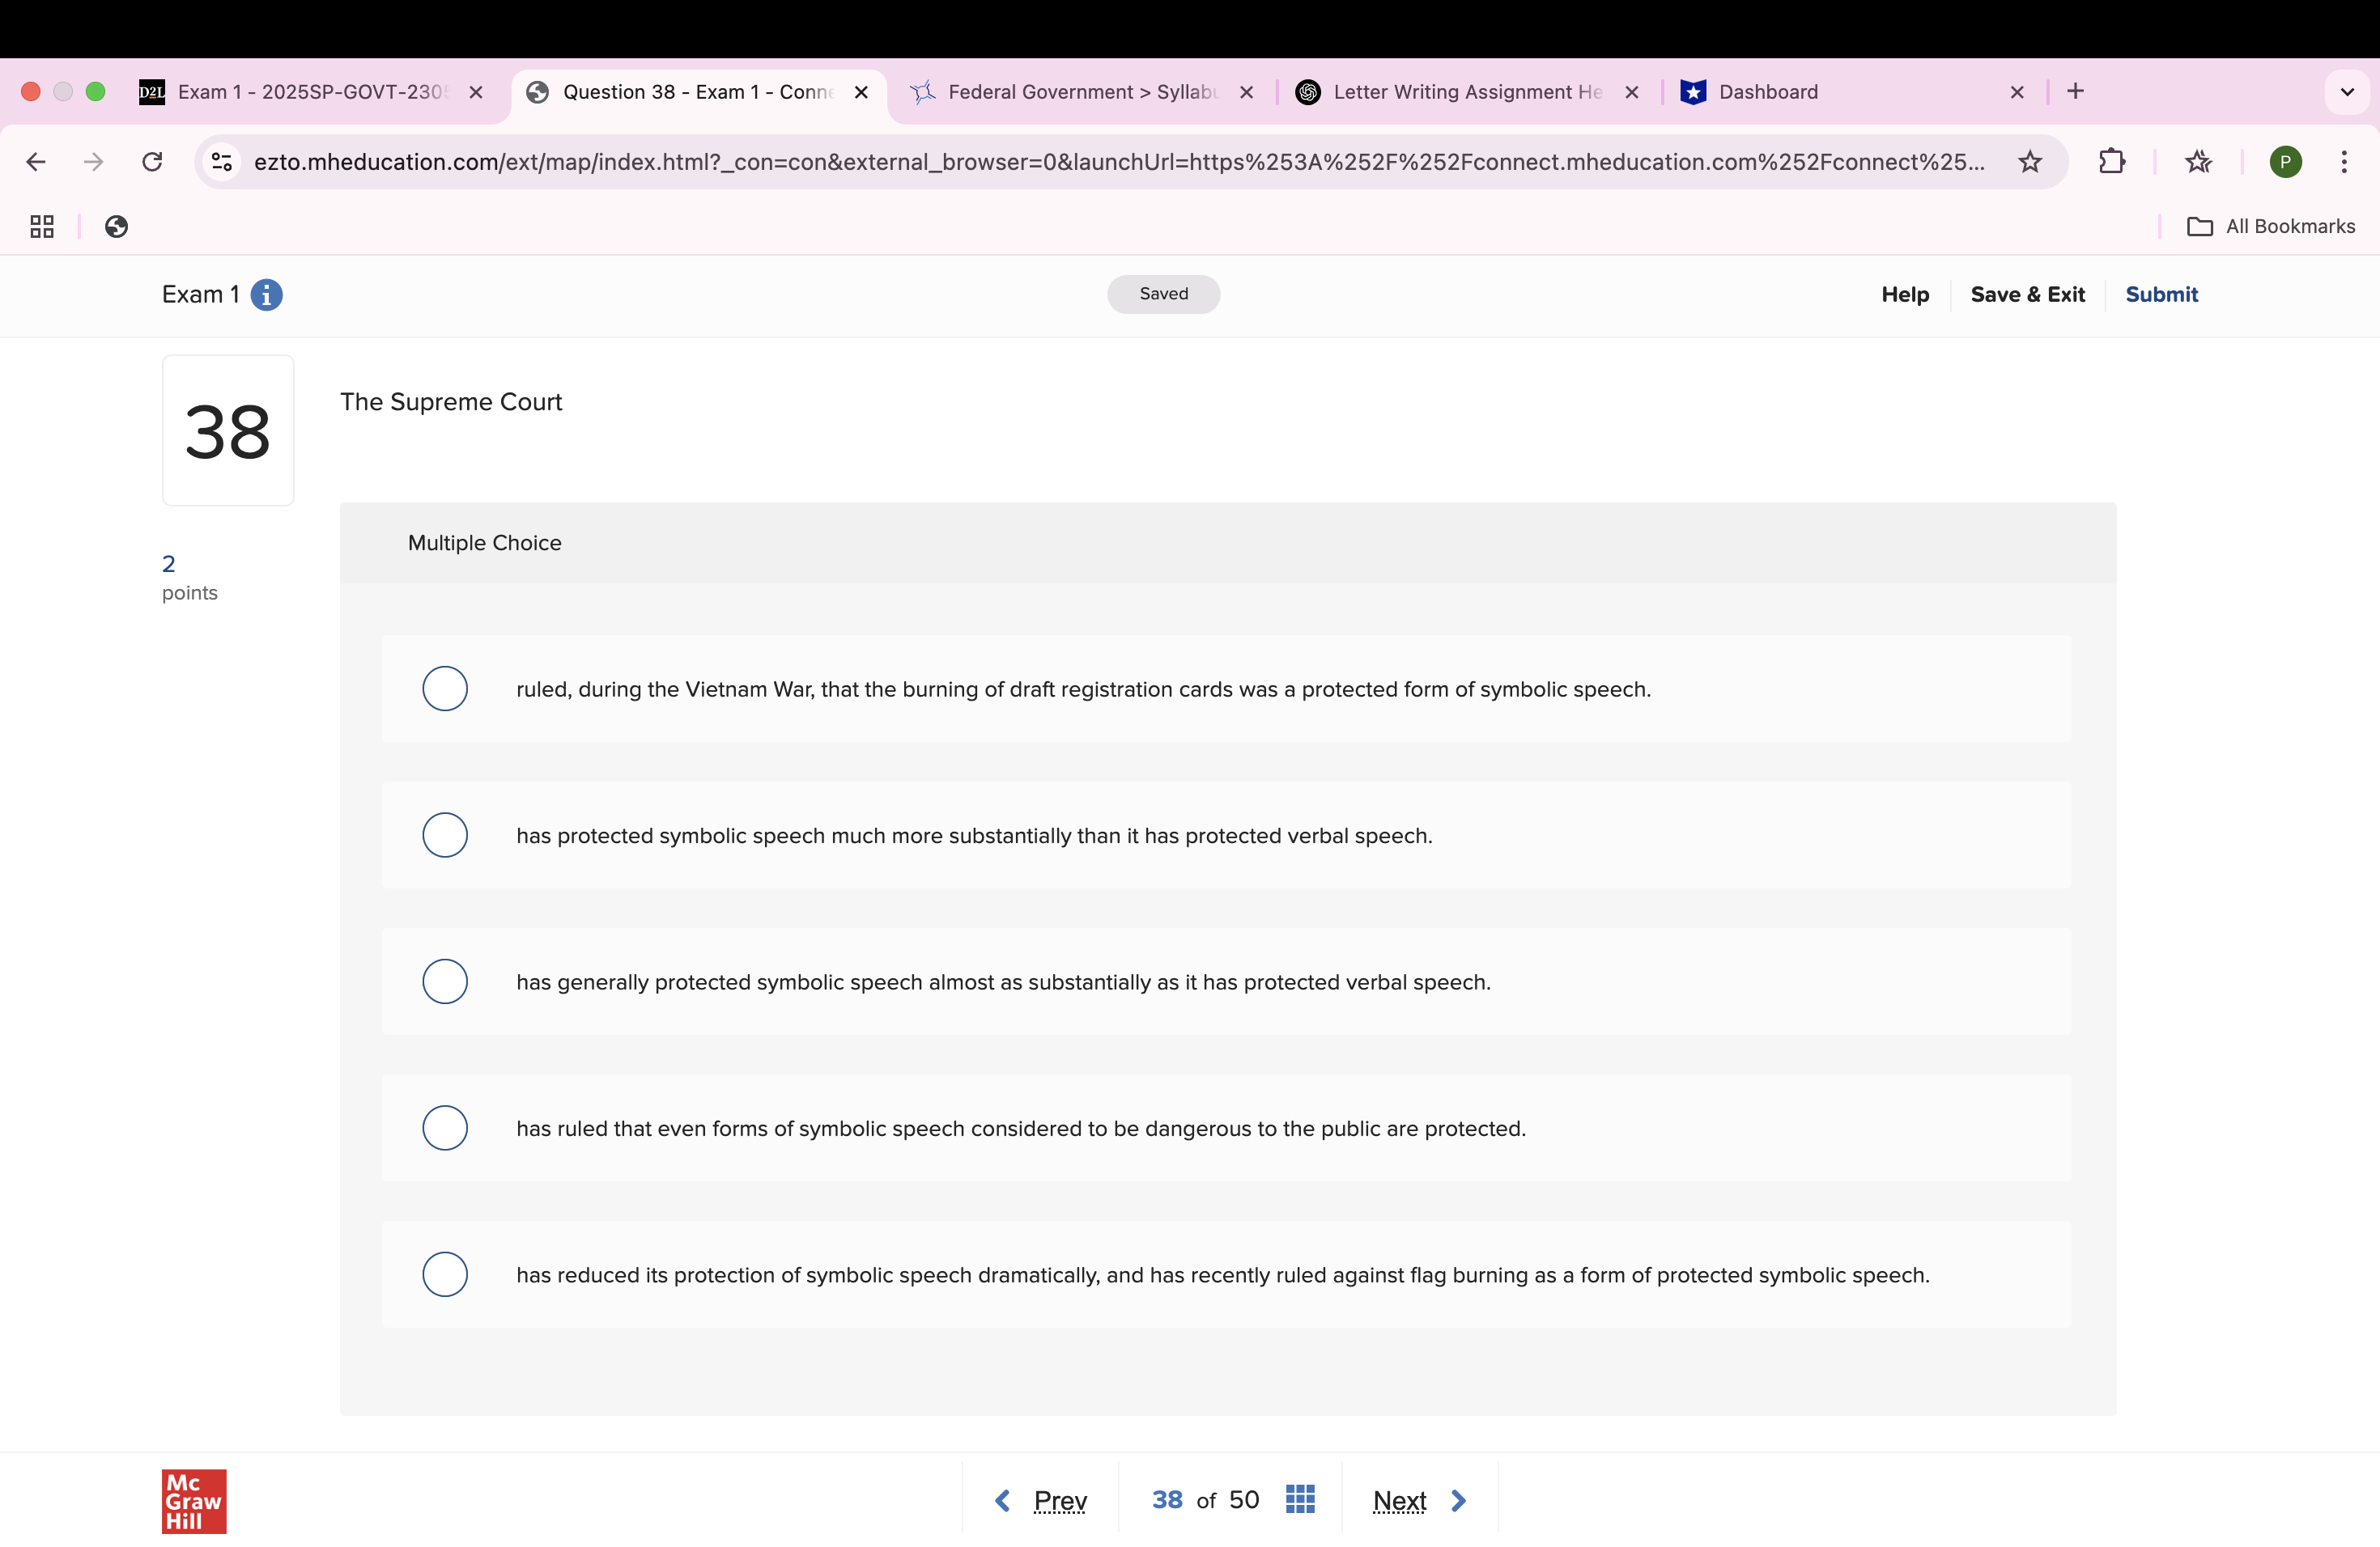Screen dimensions: 2380x1547
Task: Expand the tab search dropdown arrow
Action: point(2347,92)
